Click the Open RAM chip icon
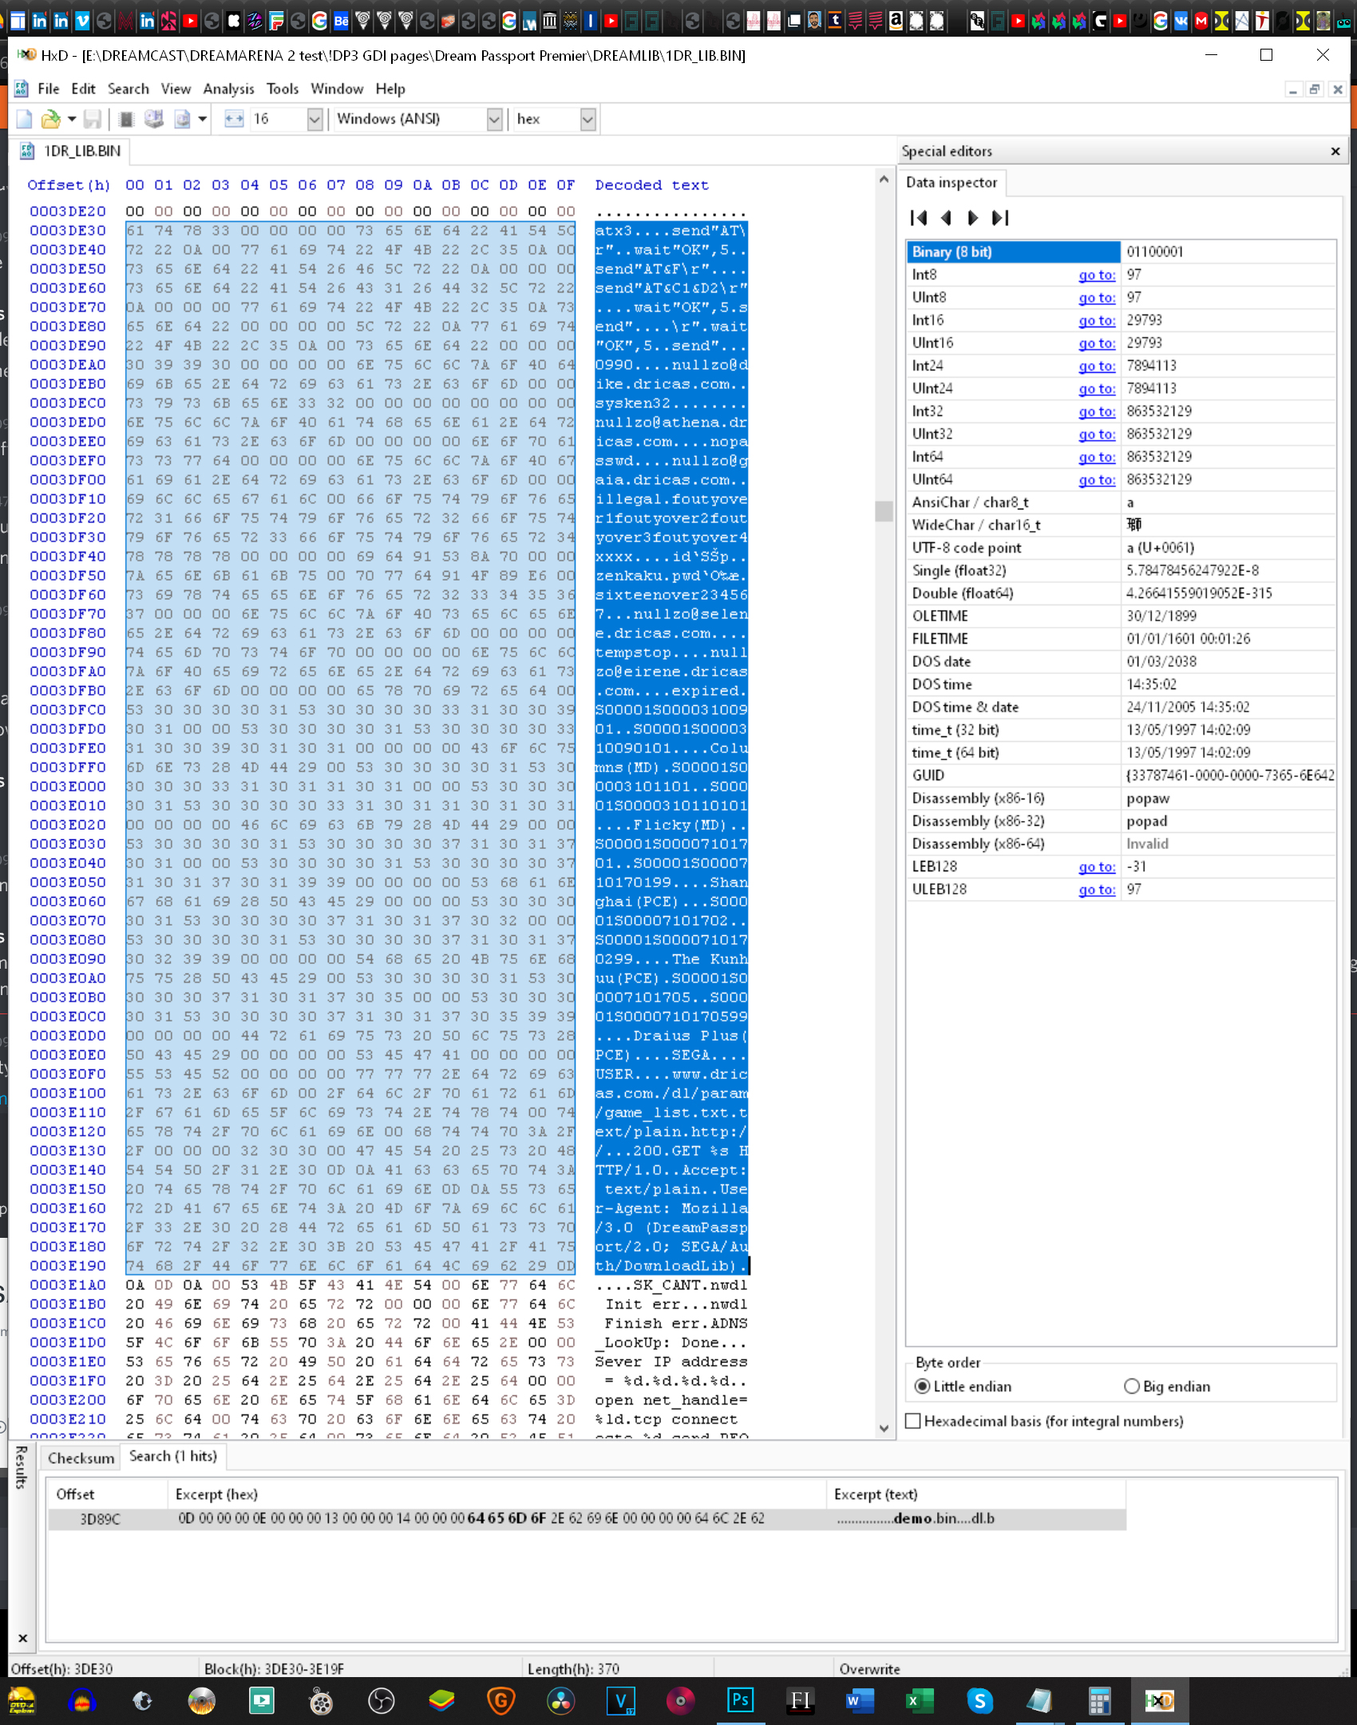Image resolution: width=1357 pixels, height=1725 pixels. [125, 119]
